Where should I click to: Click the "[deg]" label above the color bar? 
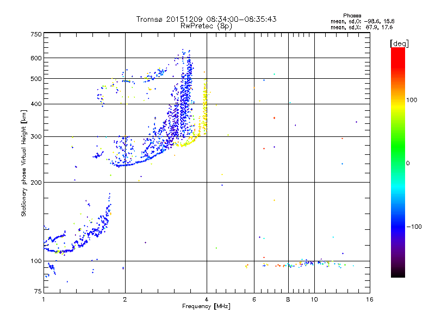coord(399,43)
